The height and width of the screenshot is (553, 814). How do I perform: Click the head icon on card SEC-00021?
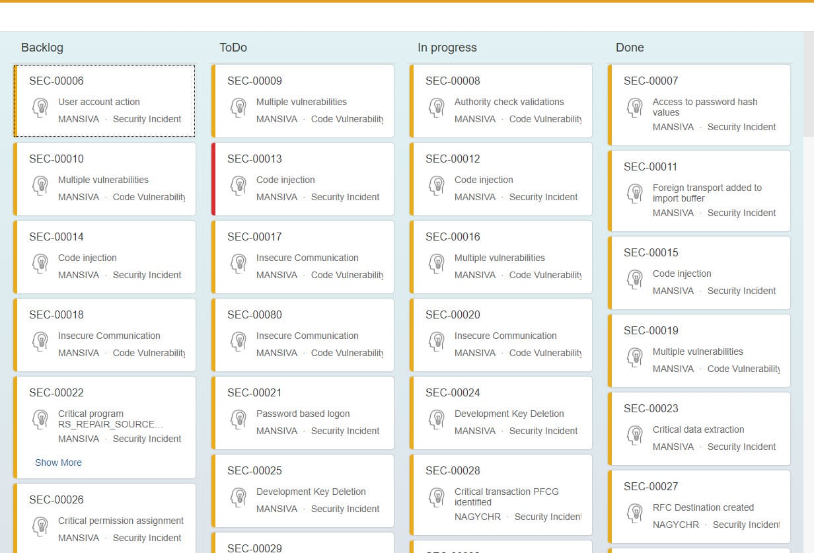pos(239,419)
